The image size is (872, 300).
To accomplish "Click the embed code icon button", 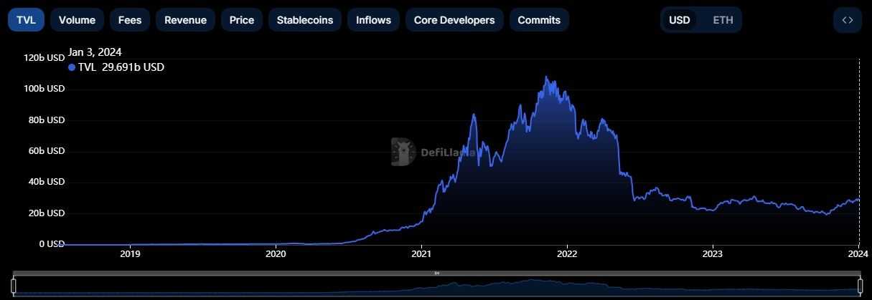I will [x=847, y=20].
